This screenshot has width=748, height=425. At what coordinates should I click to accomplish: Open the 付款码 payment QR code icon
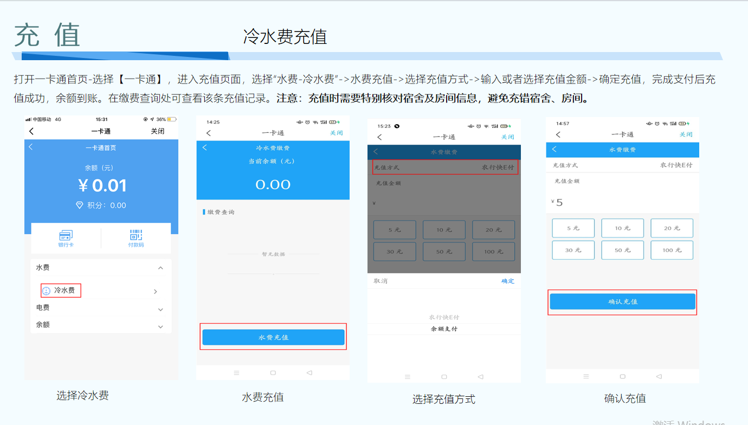(x=136, y=236)
